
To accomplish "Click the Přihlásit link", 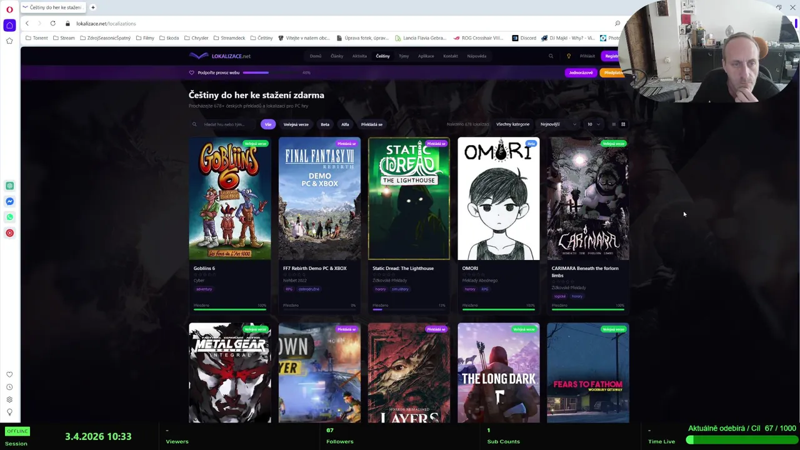I will click(587, 56).
